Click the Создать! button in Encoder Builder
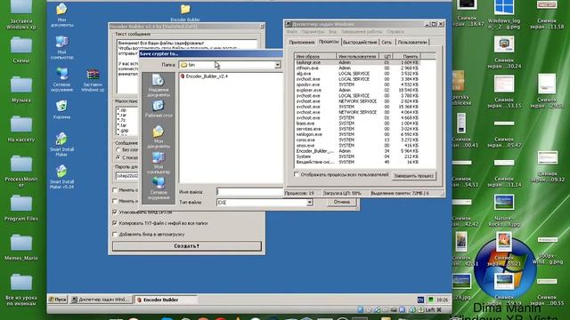 coord(186,246)
